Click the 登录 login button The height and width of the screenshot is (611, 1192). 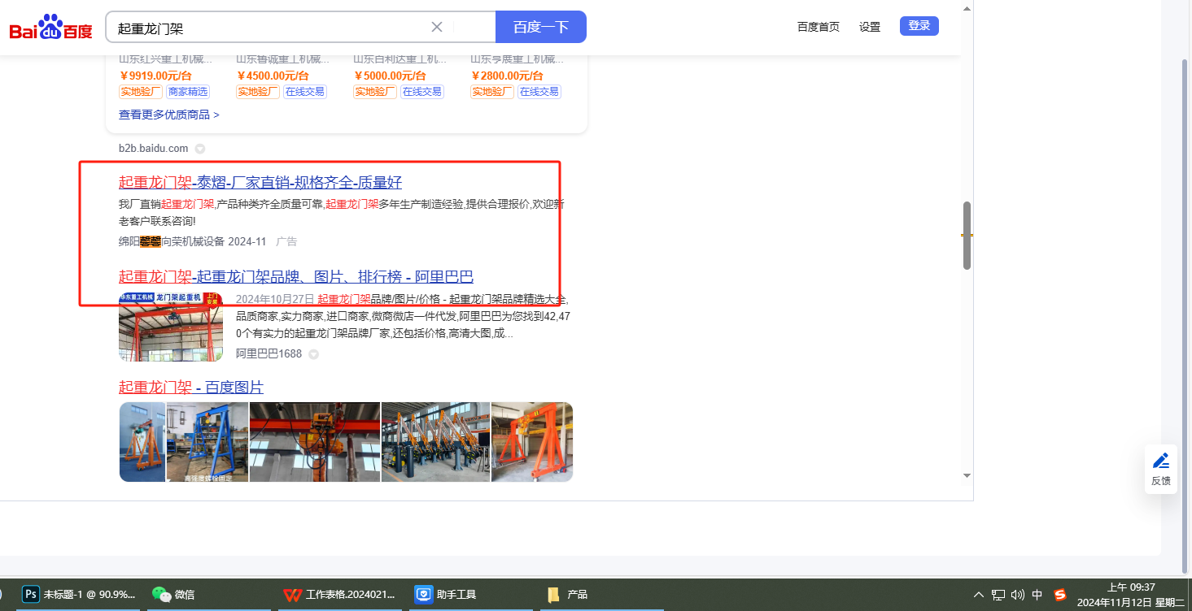point(919,26)
